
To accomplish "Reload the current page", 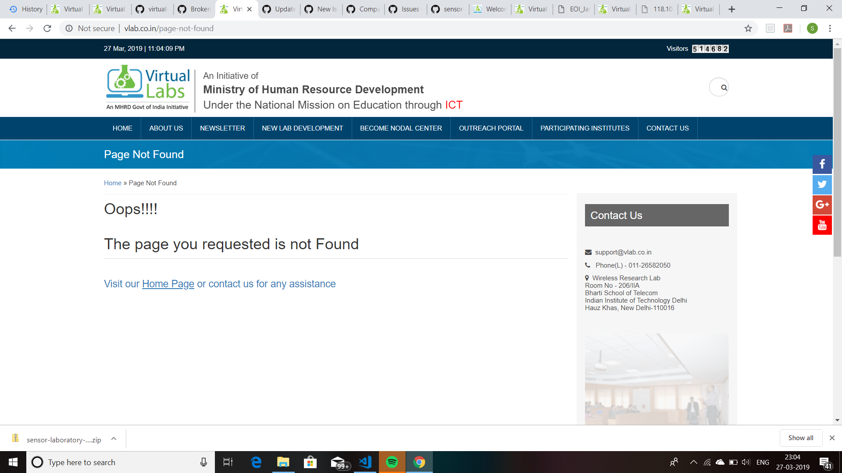I will pyautogui.click(x=47, y=28).
